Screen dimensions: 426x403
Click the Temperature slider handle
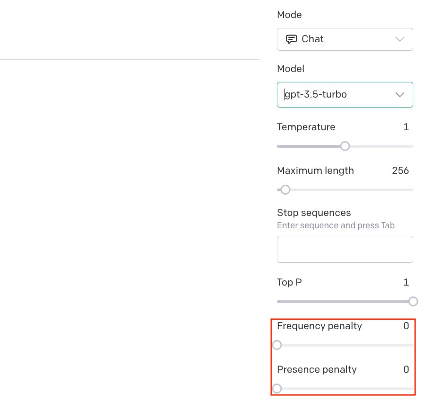345,146
